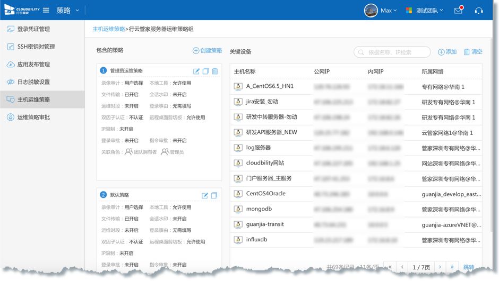Select 日志脱敏设置 in the sidebar

pyautogui.click(x=33, y=82)
